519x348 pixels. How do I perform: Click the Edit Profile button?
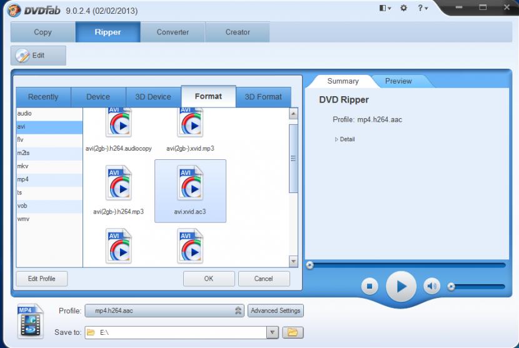tap(42, 279)
